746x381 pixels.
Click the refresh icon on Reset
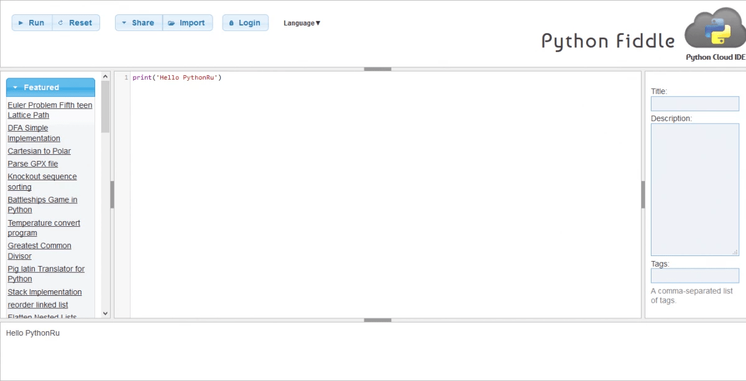[60, 23]
